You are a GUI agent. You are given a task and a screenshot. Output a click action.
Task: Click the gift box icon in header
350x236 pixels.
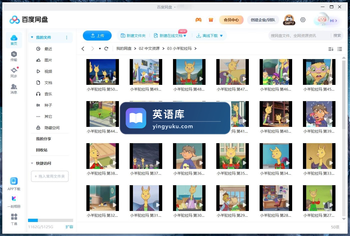coord(211,20)
